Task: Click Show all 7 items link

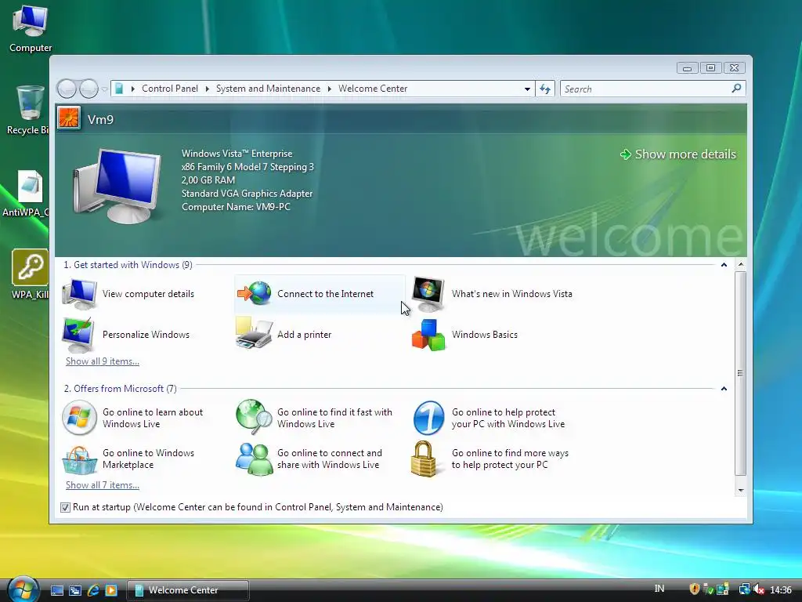Action: coord(103,484)
